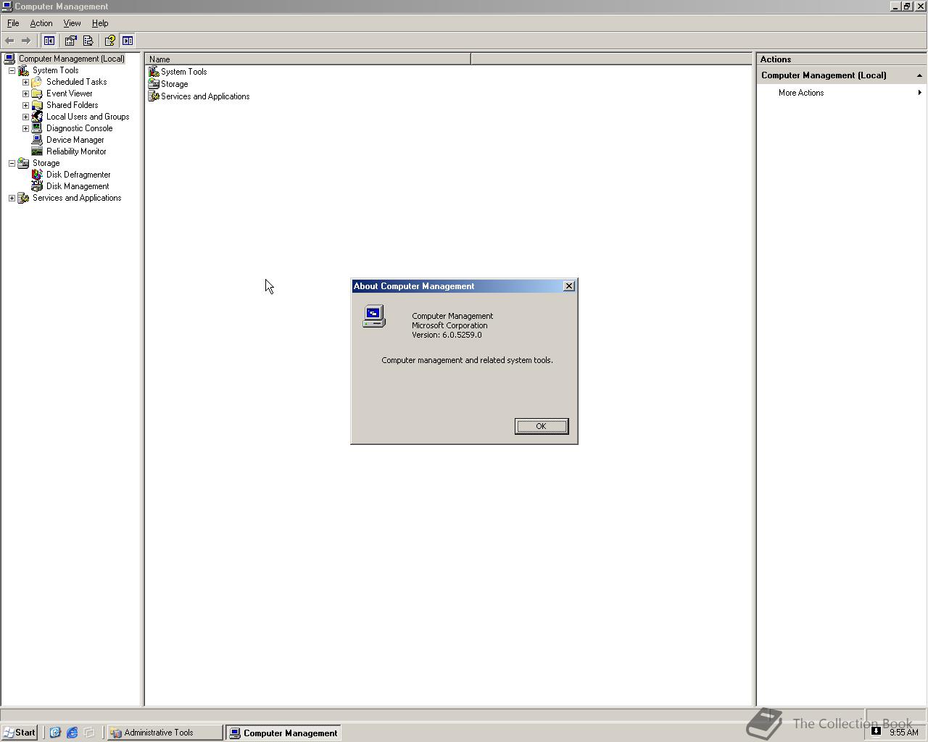Viewport: 928px width, 742px height.
Task: Select the Disk Management icon in tree
Action: coord(37,186)
